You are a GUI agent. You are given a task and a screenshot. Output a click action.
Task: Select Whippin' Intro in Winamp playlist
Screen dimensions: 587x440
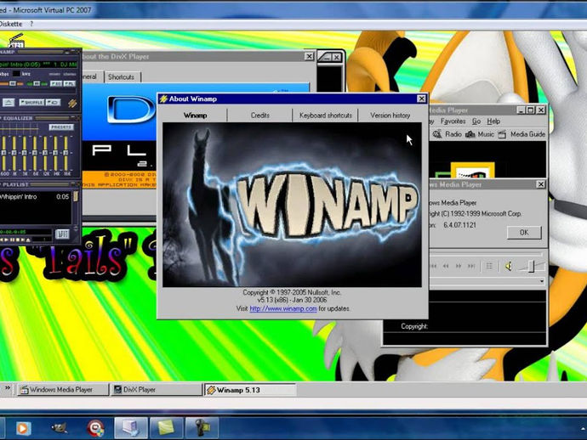(x=36, y=196)
